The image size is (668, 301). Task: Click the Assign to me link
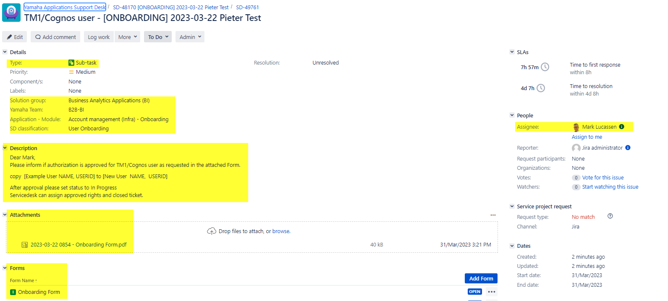pyautogui.click(x=587, y=137)
